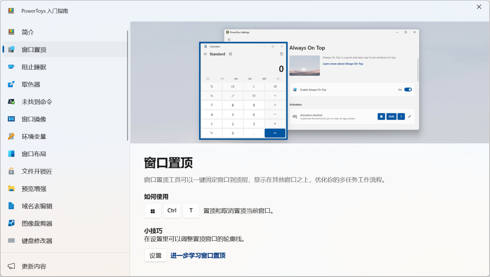Open the 窗口布局 section

(65, 154)
